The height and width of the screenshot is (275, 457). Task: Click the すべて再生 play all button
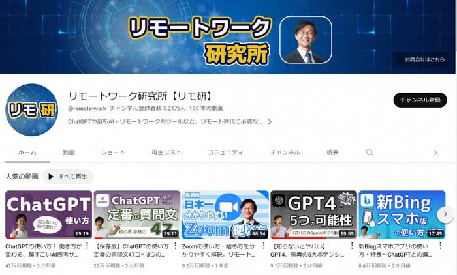[x=68, y=177]
